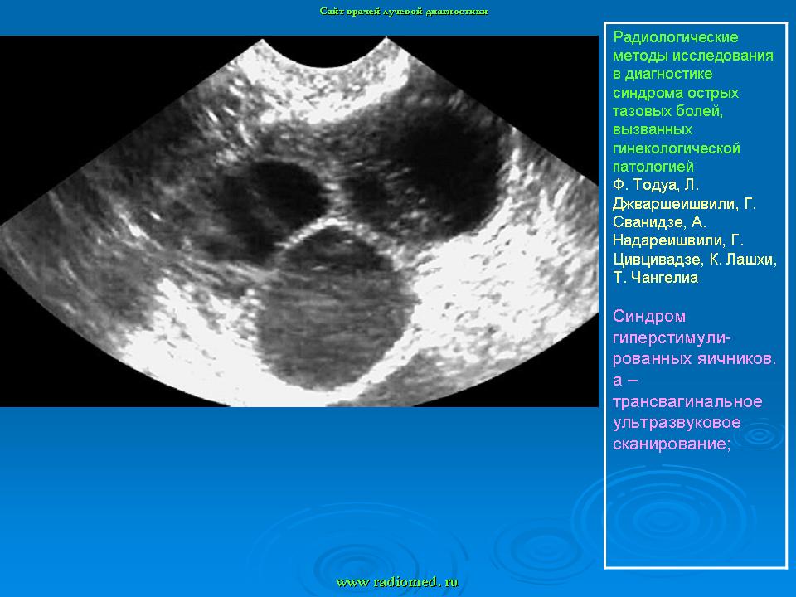Image resolution: width=796 pixels, height=597 pixels.
Task: Select the pink word "сканирование;"
Action: pos(672,444)
